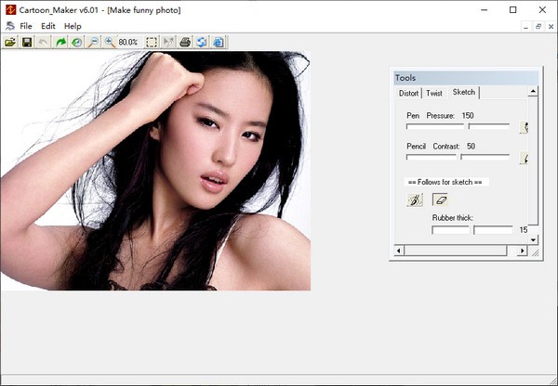Click the Zoom in magnifier icon

[x=110, y=42]
